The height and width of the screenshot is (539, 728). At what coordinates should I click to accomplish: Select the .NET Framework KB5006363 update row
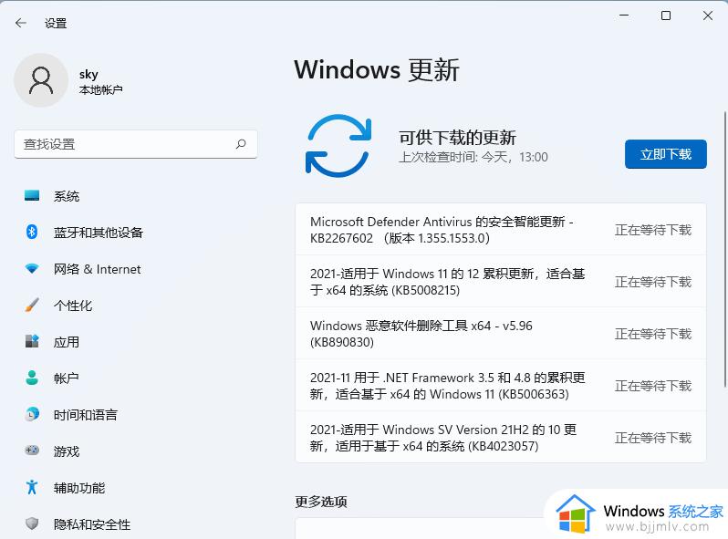pos(501,386)
